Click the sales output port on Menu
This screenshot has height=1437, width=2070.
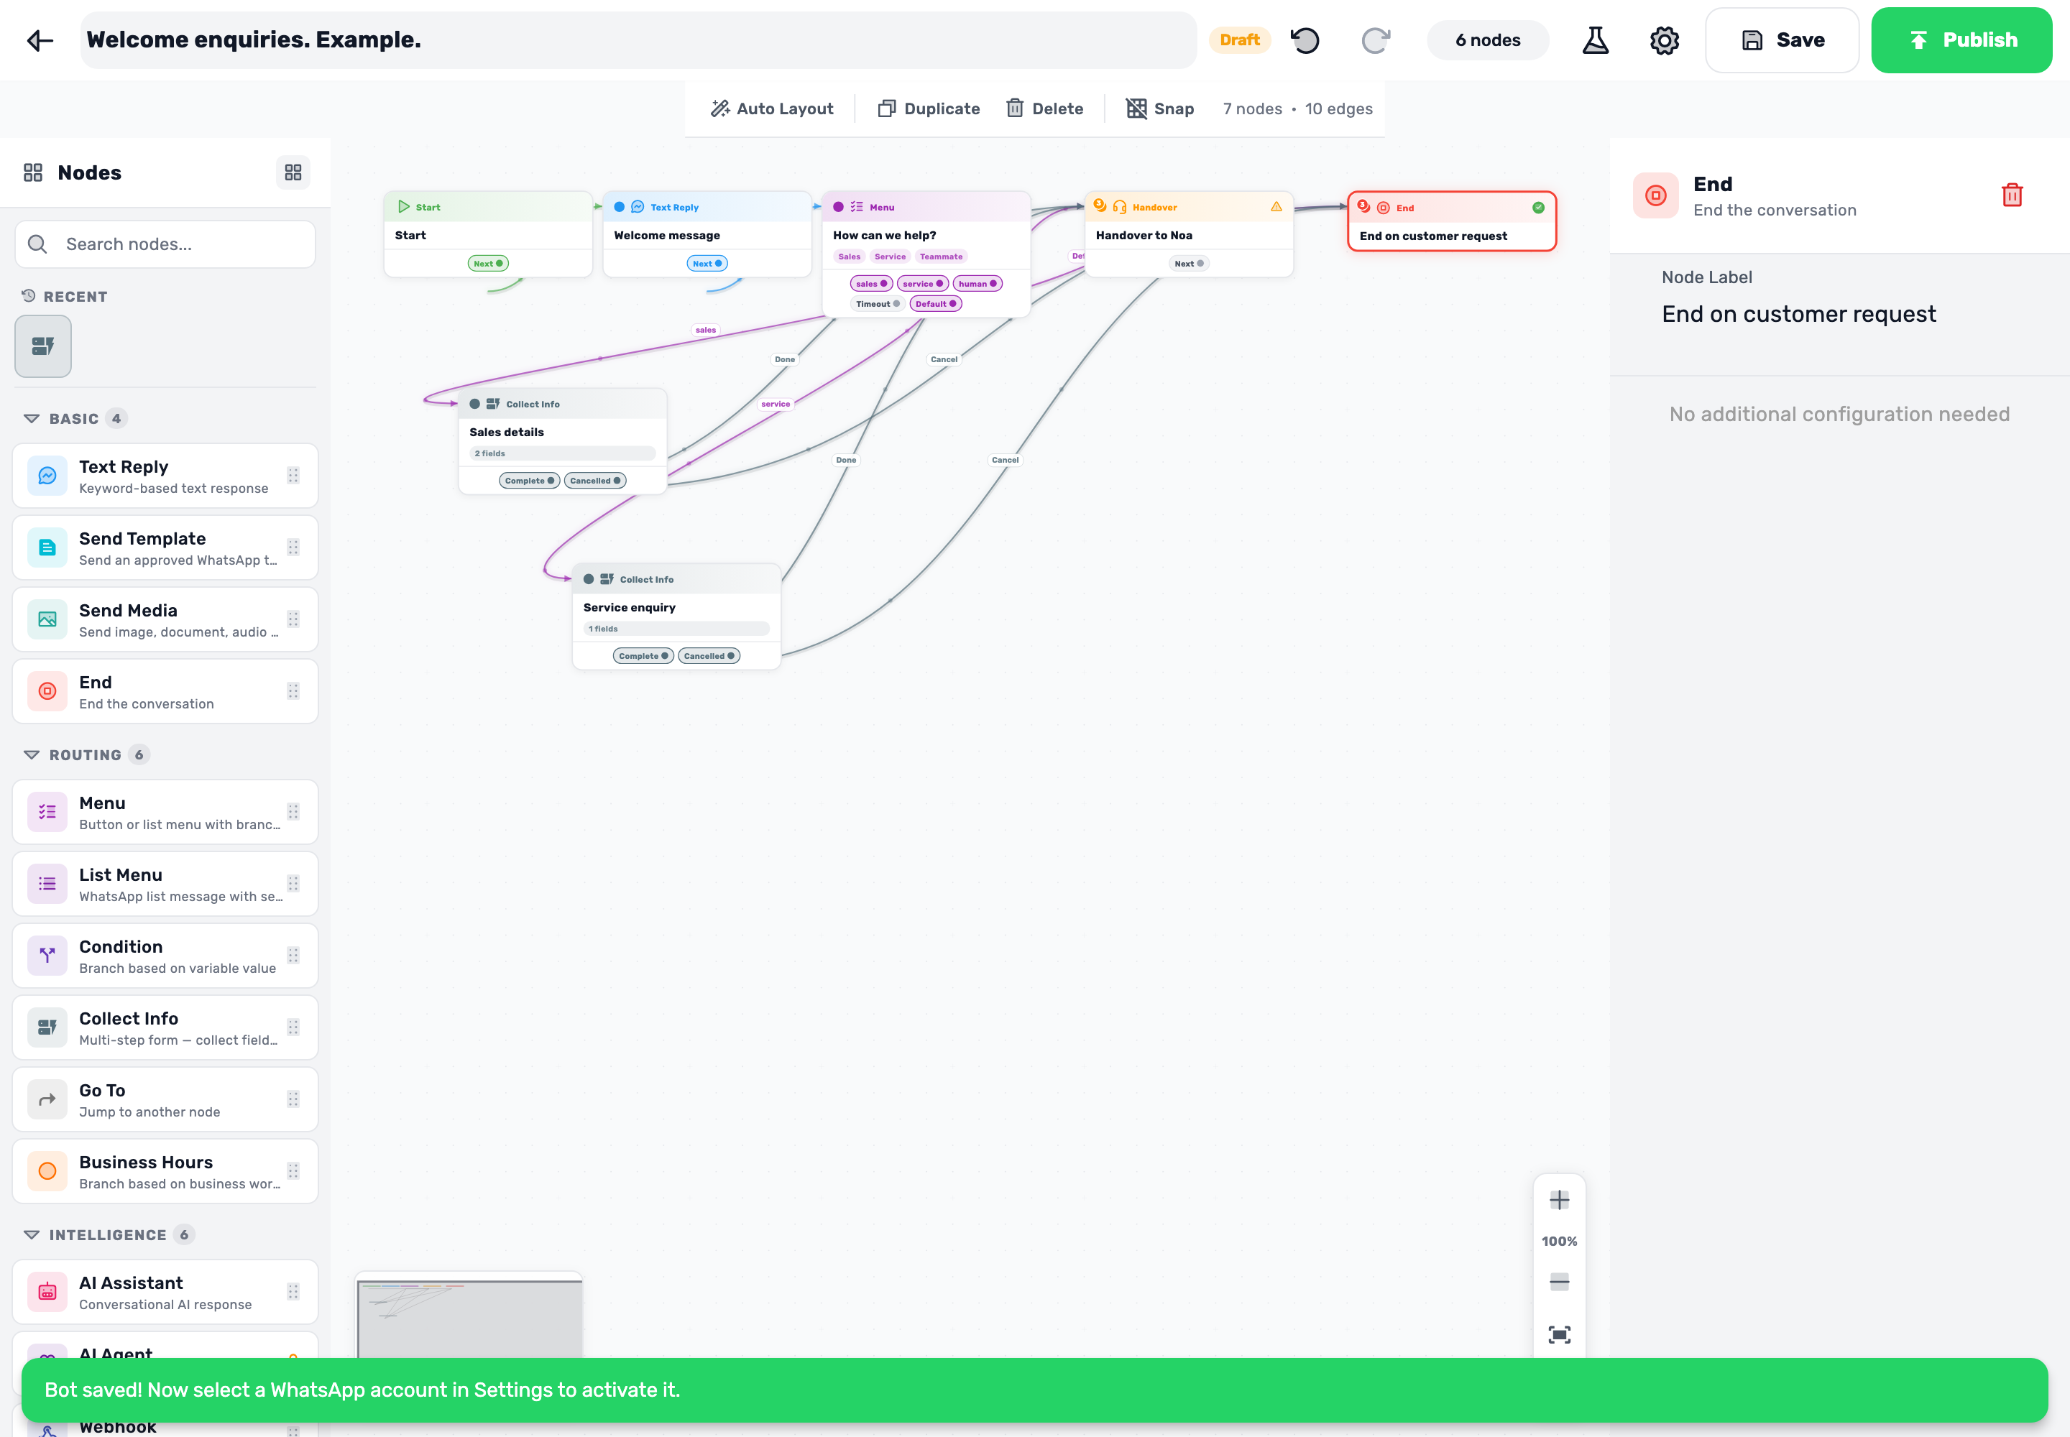pyautogui.click(x=871, y=284)
